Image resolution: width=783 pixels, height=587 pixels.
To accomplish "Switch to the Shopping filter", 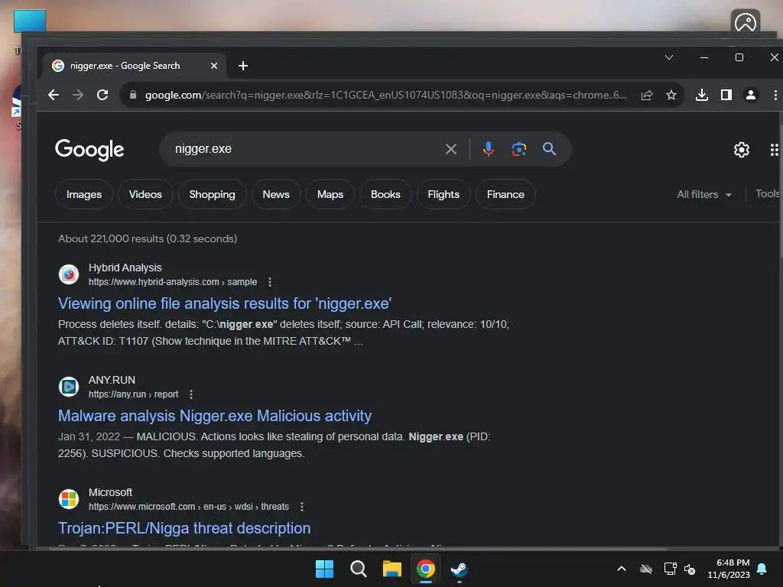I will pyautogui.click(x=212, y=194).
